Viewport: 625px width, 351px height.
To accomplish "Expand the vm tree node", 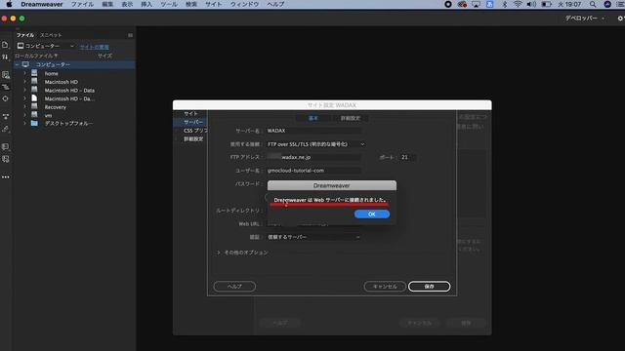I will [24, 115].
